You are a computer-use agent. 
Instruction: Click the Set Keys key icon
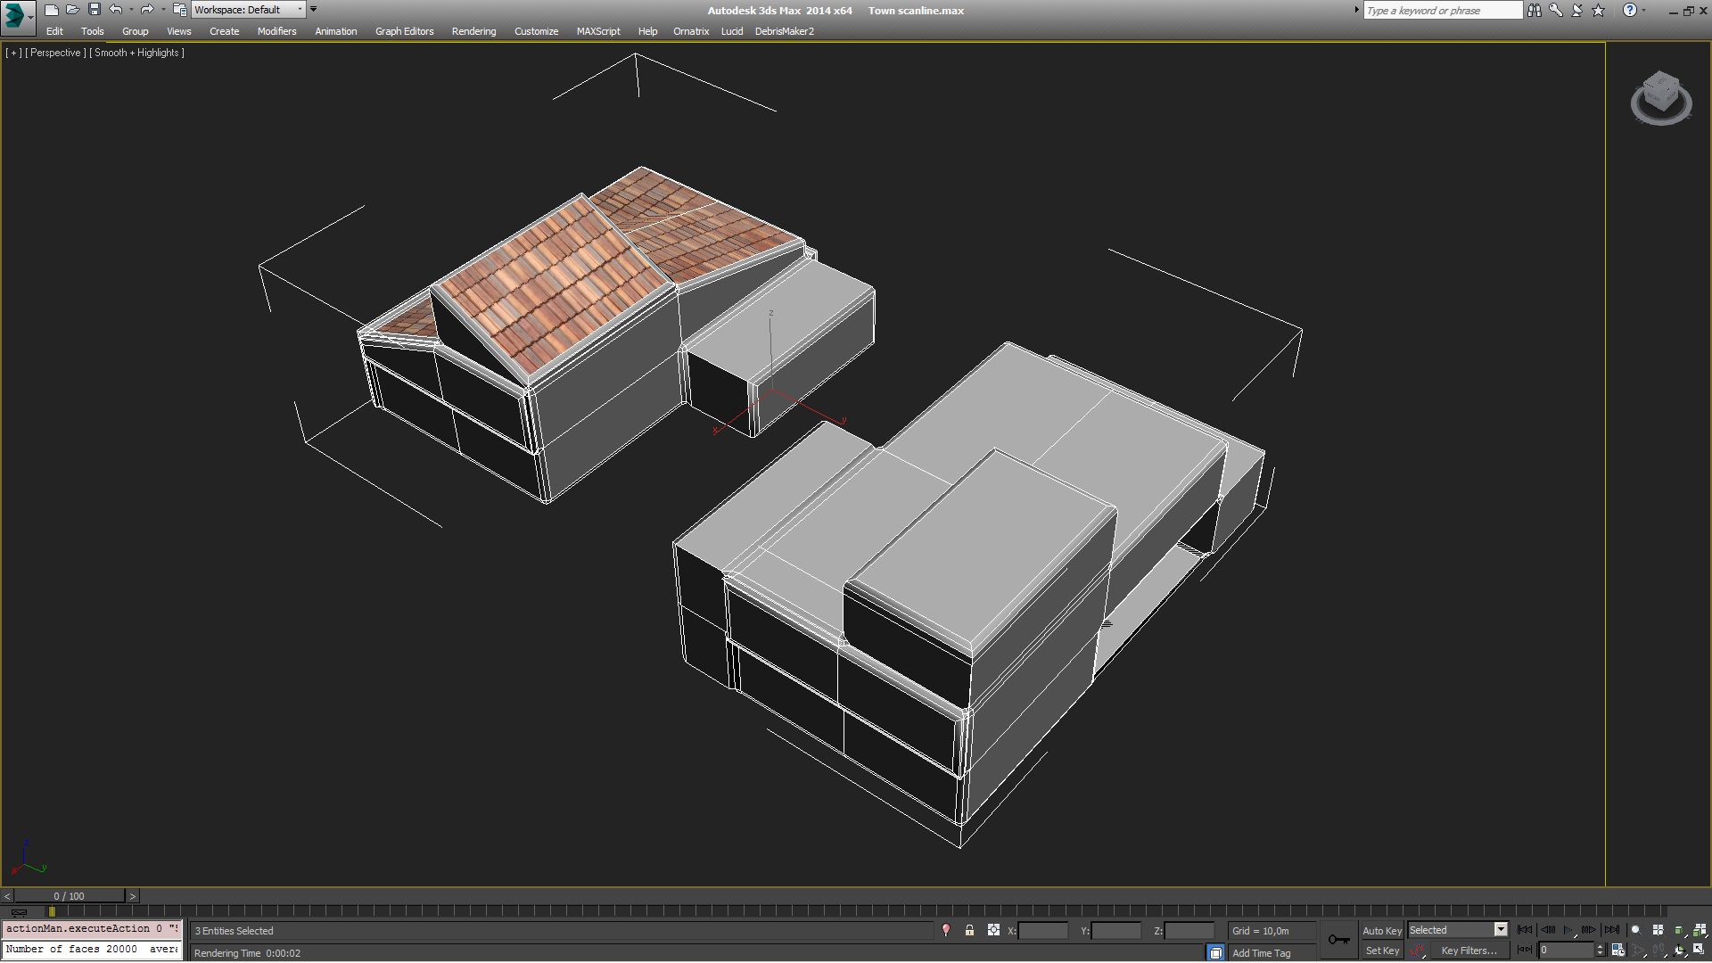click(x=1338, y=940)
